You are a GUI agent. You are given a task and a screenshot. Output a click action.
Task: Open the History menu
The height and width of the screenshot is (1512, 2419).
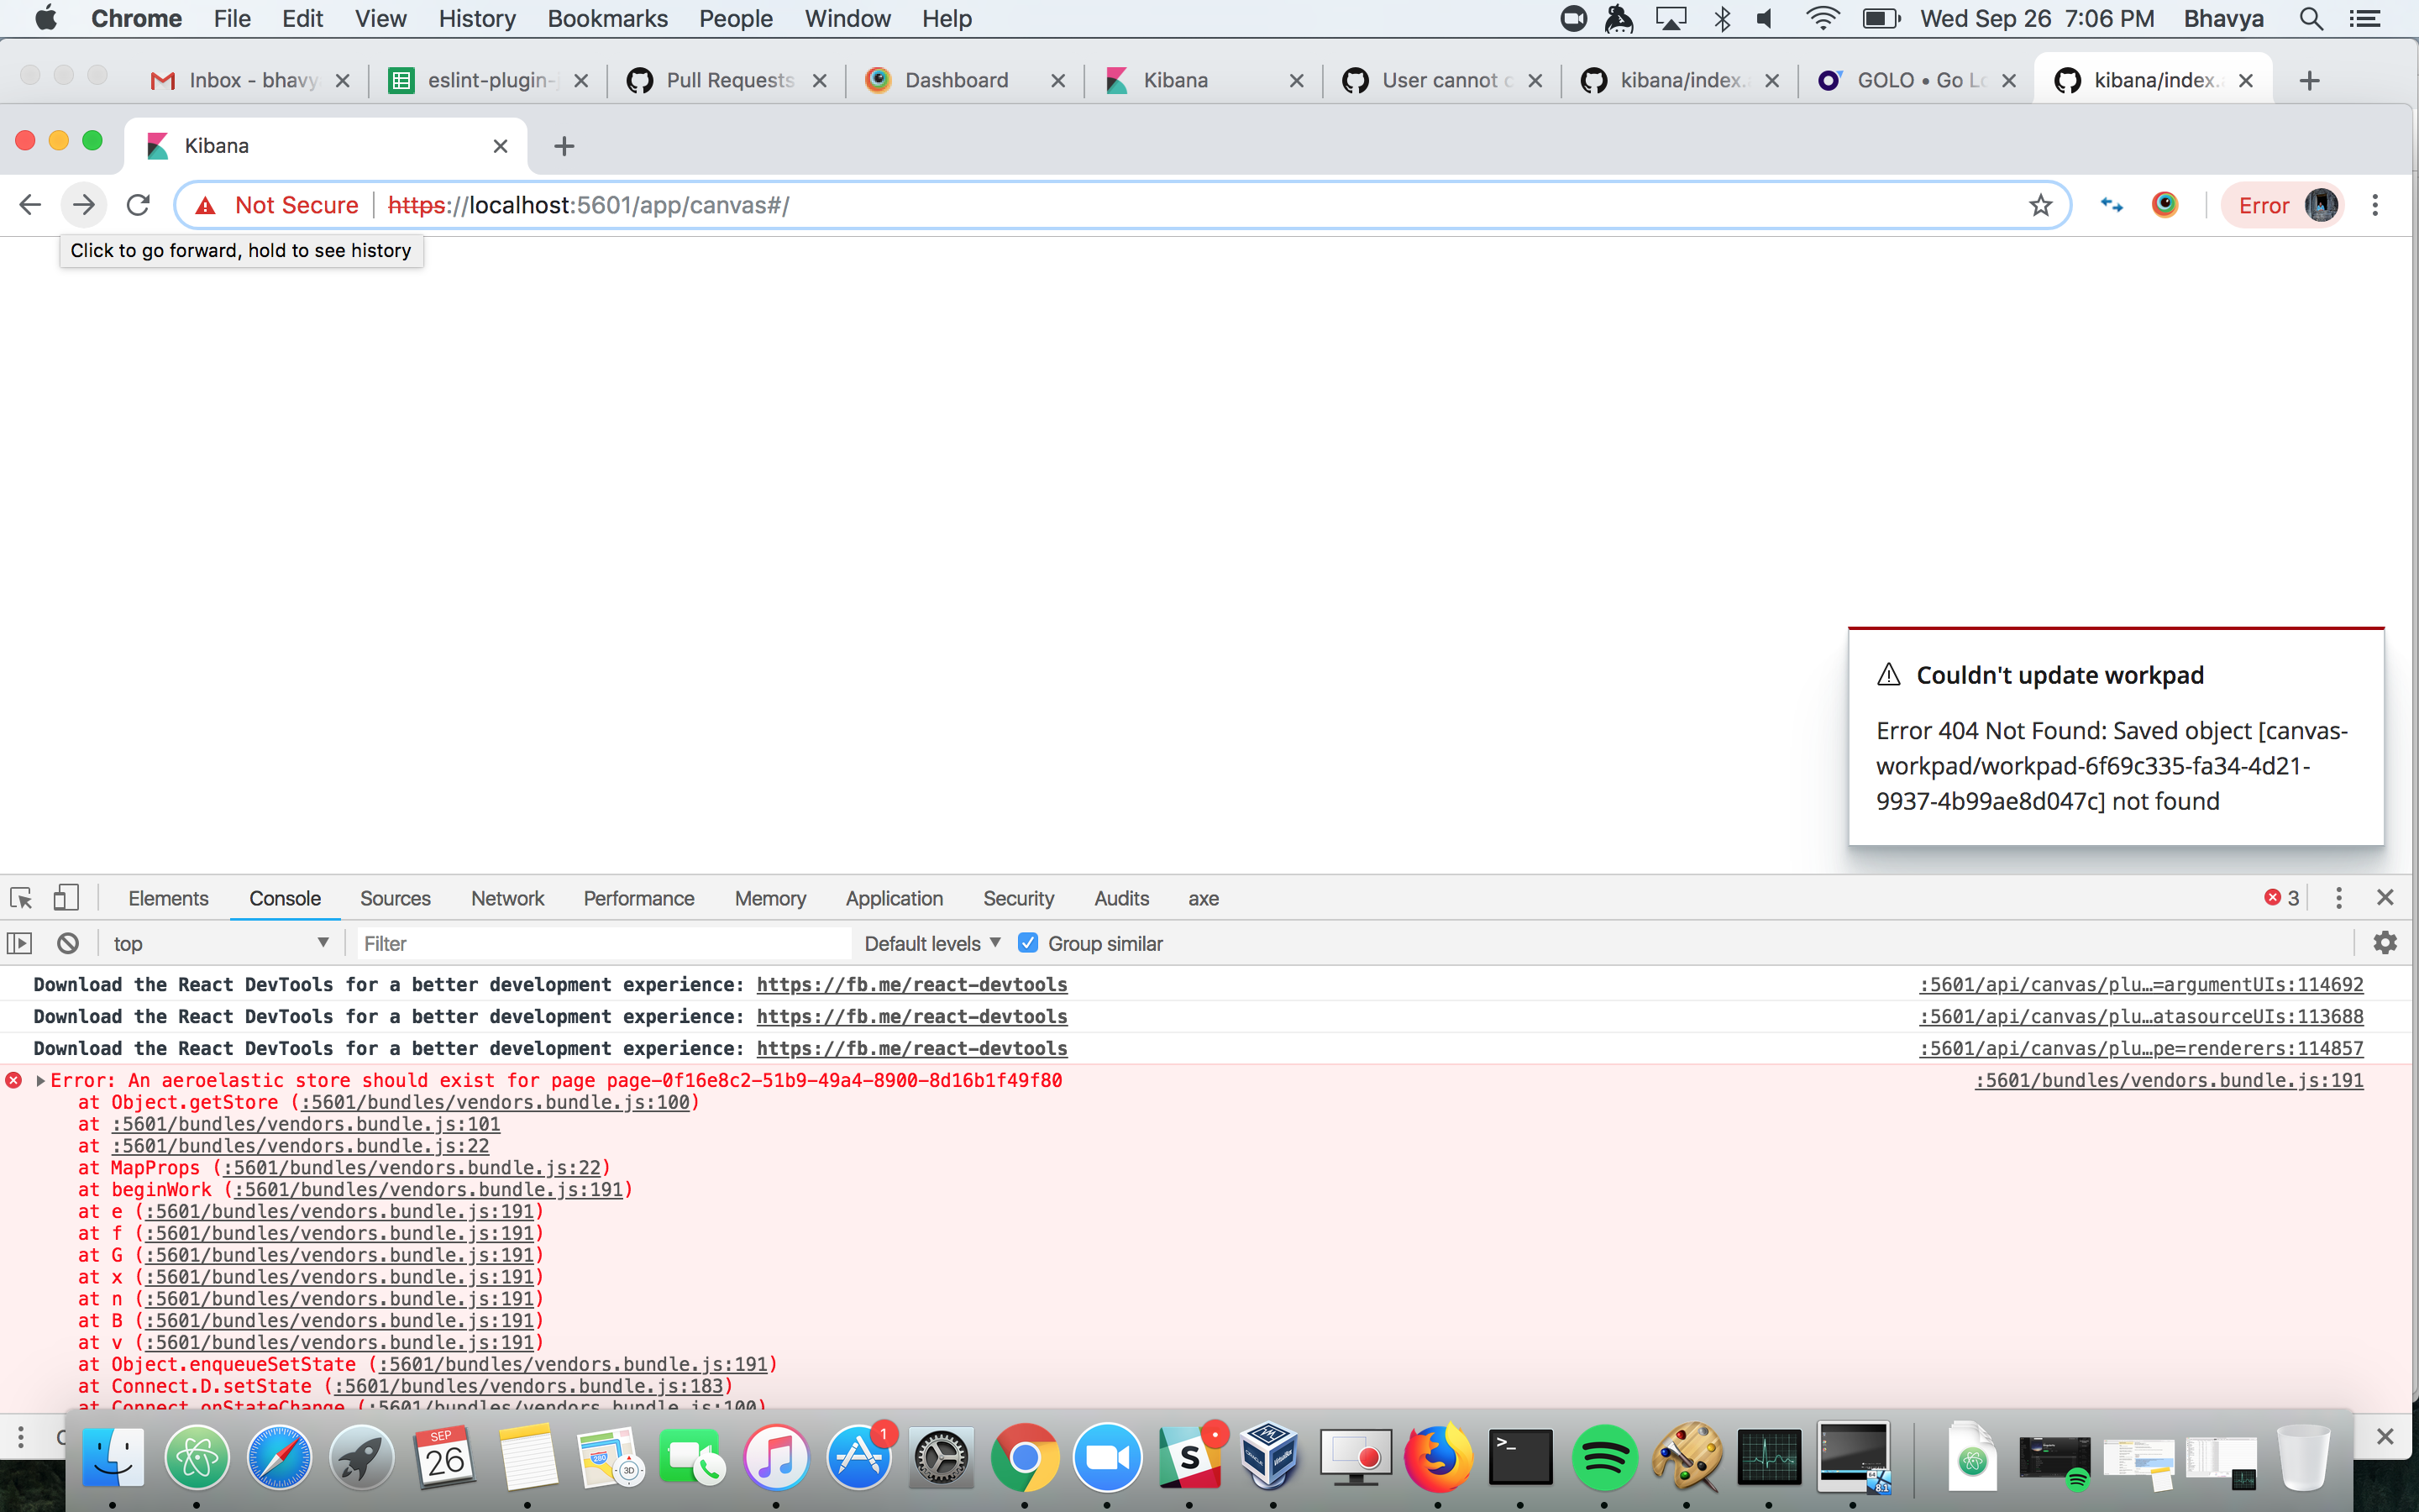(477, 18)
